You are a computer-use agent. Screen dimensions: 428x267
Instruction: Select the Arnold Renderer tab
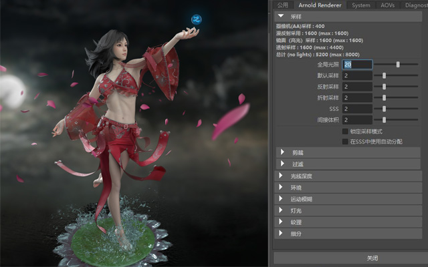click(x=320, y=5)
